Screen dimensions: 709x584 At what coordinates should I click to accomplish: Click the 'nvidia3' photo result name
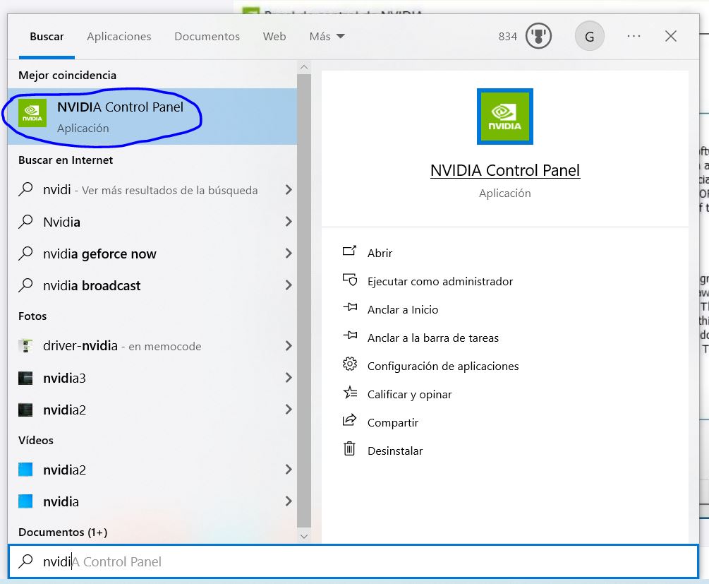(64, 378)
